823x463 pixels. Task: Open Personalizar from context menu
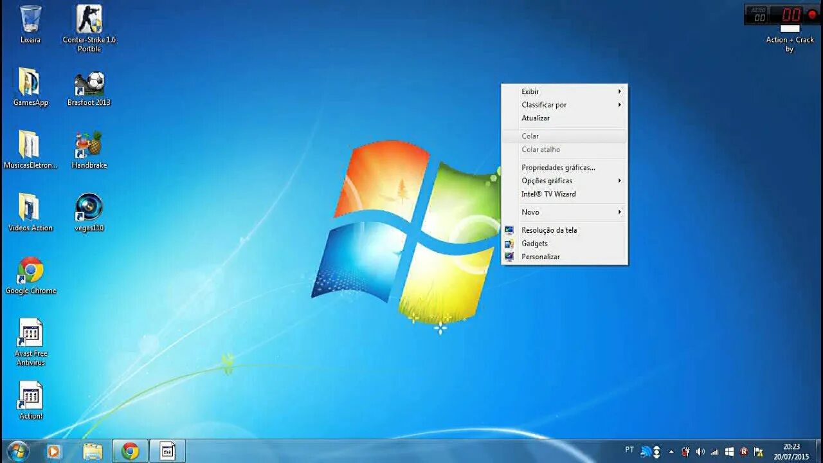click(565, 257)
